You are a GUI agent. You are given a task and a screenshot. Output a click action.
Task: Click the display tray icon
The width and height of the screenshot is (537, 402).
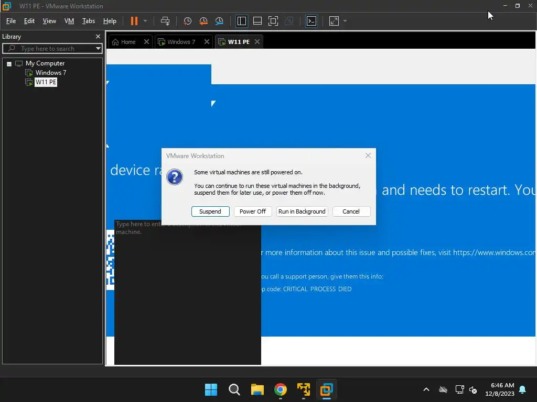coord(459,389)
